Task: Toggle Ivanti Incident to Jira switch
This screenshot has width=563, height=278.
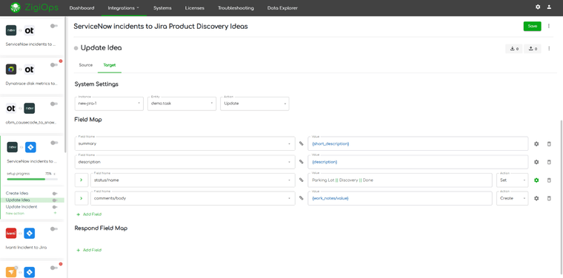Action: 54,228
